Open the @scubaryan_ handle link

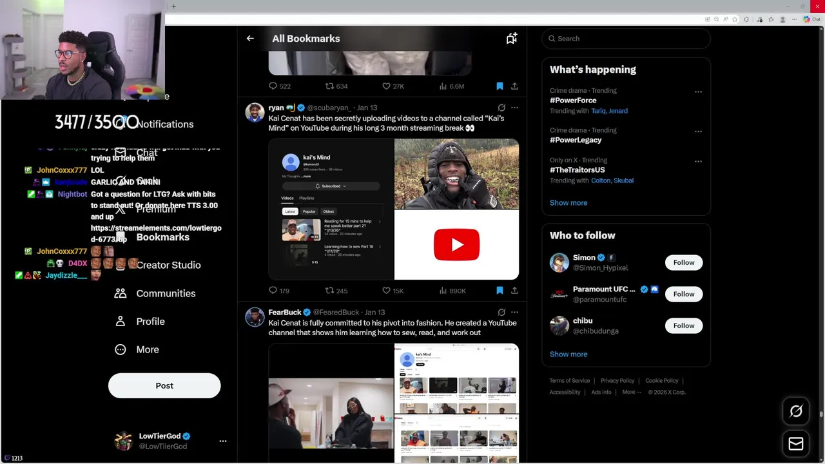(x=329, y=108)
